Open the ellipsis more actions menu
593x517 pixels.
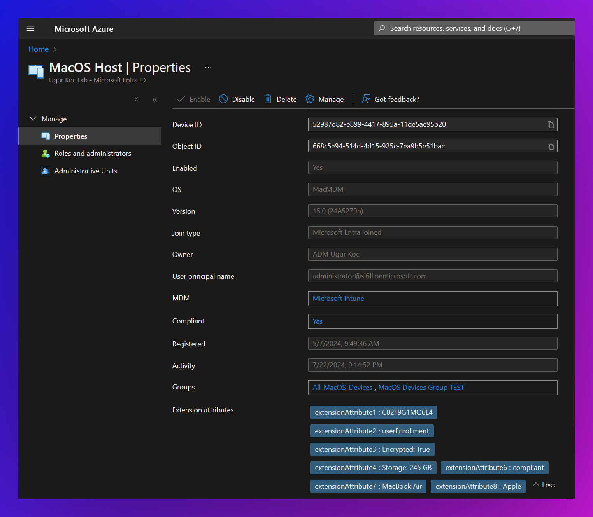pos(208,67)
